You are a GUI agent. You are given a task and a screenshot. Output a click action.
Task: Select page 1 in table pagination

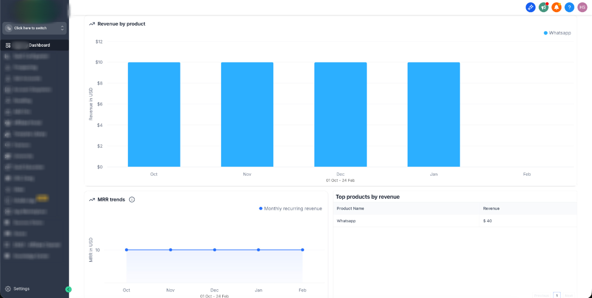[x=557, y=295]
